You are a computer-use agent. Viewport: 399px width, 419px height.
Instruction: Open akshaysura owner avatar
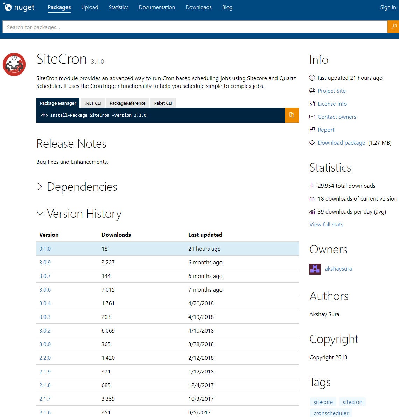pos(315,269)
